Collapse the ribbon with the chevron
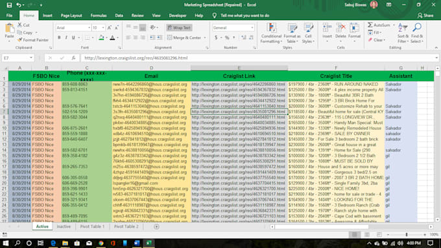Screen dimensions: 441x248 [x=436, y=48]
